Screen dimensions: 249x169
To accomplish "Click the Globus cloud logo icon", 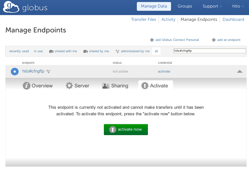I will (11, 7).
